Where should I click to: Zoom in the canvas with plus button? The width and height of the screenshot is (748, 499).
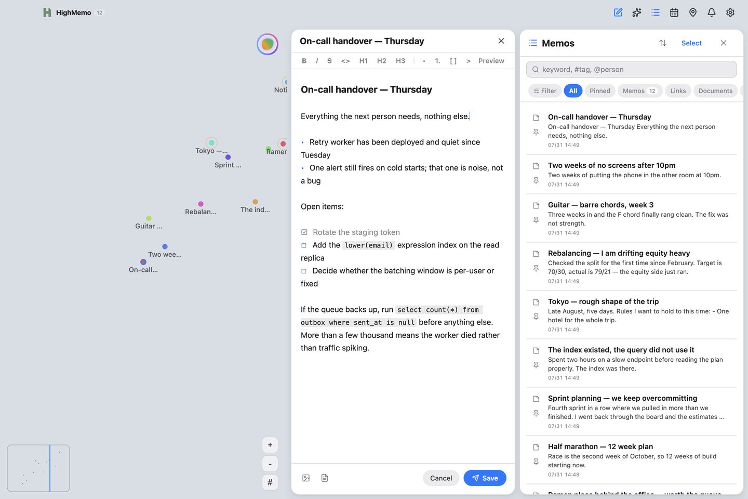[270, 445]
